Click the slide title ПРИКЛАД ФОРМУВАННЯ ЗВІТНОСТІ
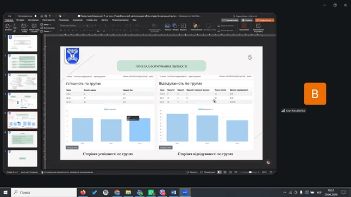The height and width of the screenshot is (197, 351). (x=161, y=66)
